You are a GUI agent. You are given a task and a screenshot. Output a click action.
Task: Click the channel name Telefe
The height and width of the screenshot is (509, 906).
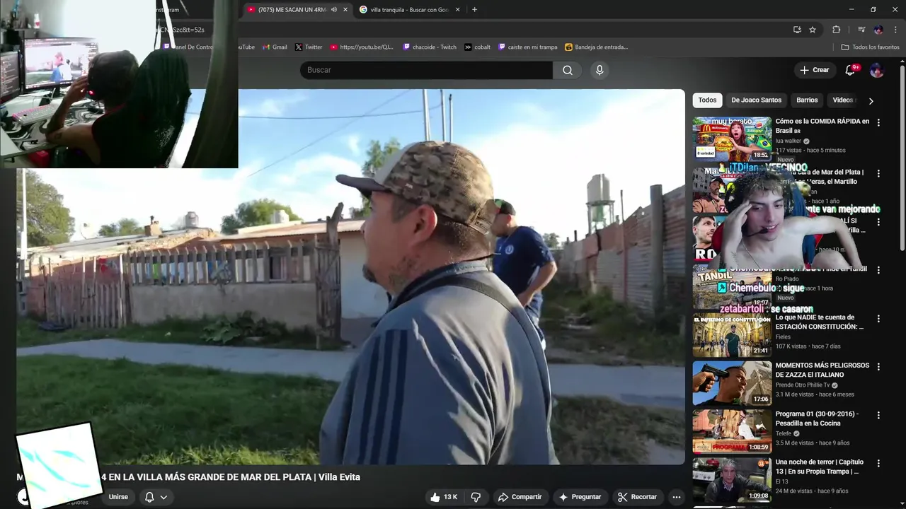[x=784, y=433]
